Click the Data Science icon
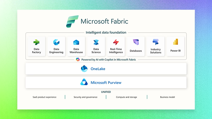Image resolution: width=212 pixels, height=119 pixels. click(96, 42)
